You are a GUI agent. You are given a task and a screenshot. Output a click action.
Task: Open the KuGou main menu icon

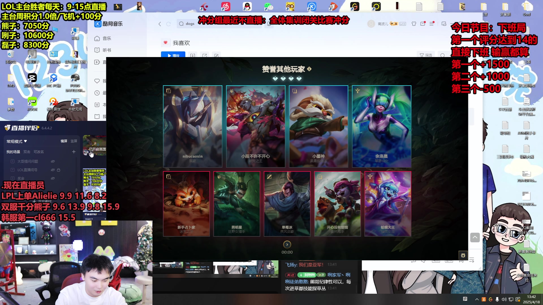click(432, 24)
